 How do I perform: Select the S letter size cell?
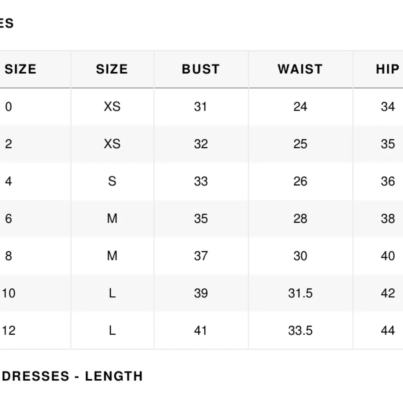tap(112, 181)
